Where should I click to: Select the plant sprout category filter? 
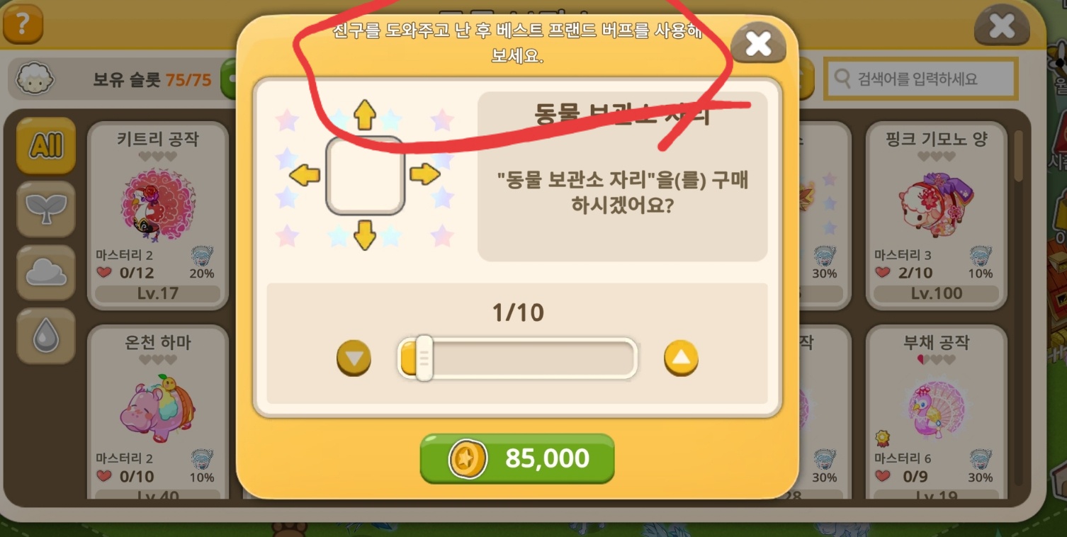46,208
